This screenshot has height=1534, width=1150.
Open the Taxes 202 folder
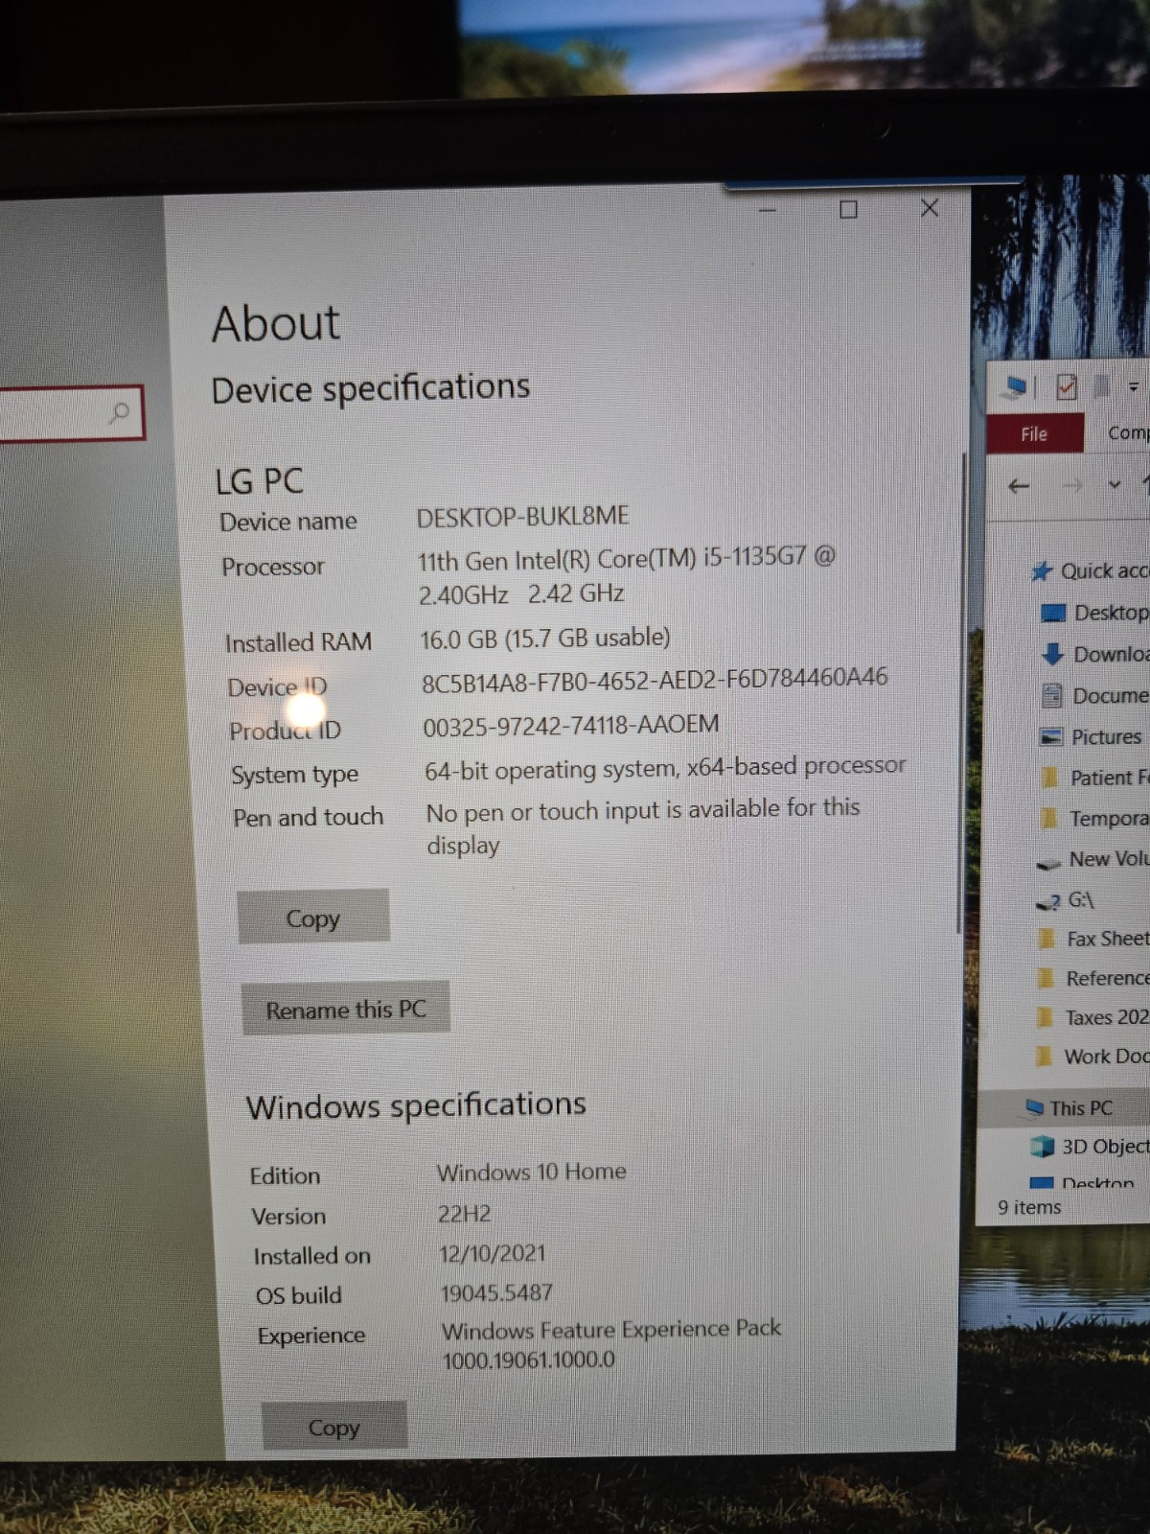click(1092, 1018)
